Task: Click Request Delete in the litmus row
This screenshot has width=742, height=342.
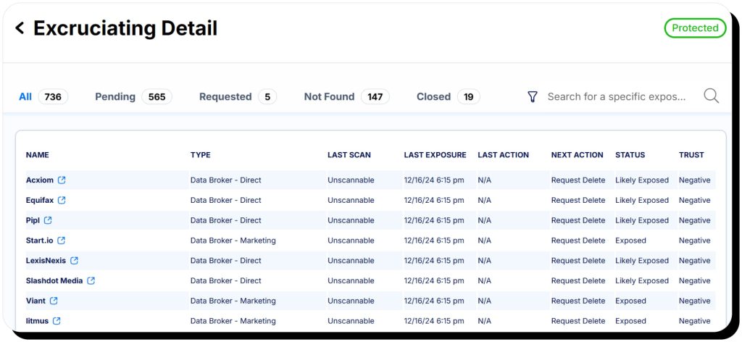Action: coord(578,321)
